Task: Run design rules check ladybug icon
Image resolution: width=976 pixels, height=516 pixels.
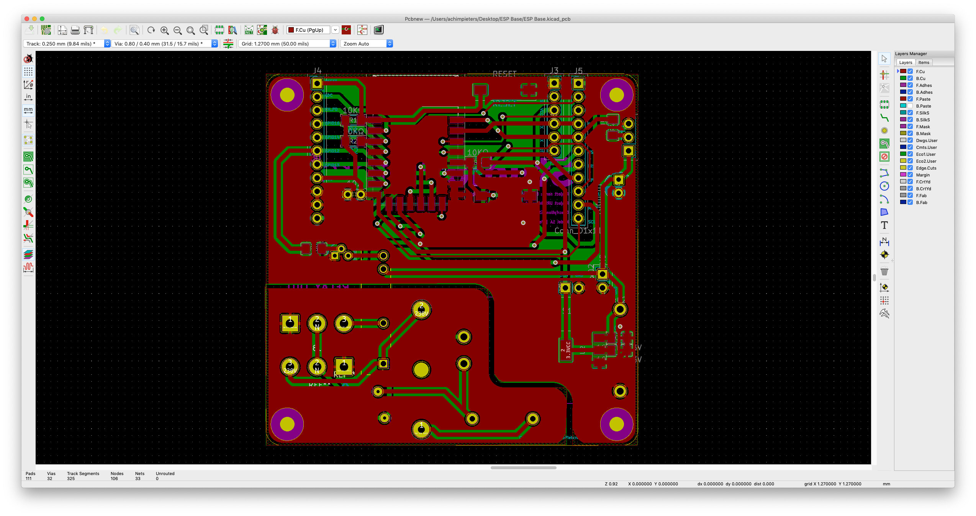Action: [275, 30]
